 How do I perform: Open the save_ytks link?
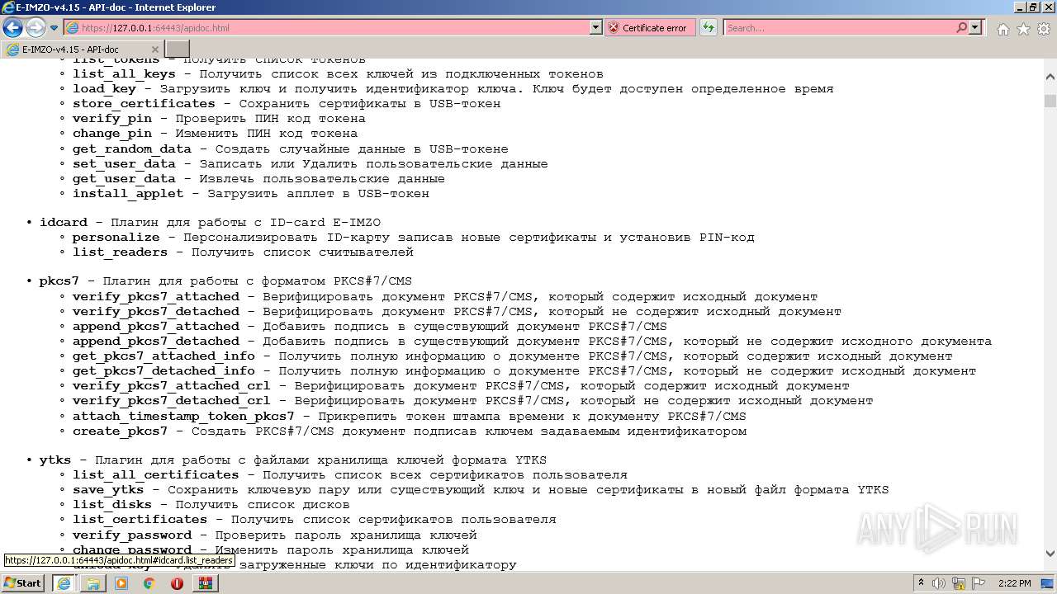pyautogui.click(x=108, y=490)
